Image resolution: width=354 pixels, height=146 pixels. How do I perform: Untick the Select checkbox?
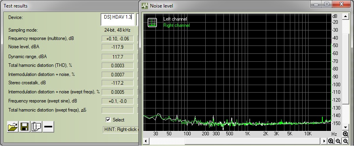[x=108, y=120]
